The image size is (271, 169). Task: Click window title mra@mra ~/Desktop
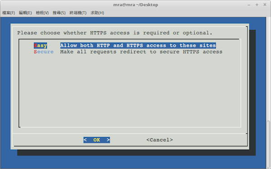(135, 5)
